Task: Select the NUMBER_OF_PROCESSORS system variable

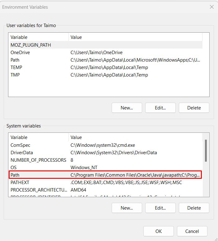Action: tap(106, 160)
